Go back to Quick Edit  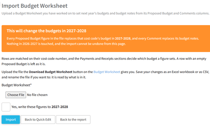click(x=38, y=120)
